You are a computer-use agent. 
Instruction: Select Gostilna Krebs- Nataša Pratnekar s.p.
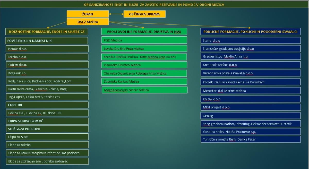pyautogui.click(x=251, y=132)
